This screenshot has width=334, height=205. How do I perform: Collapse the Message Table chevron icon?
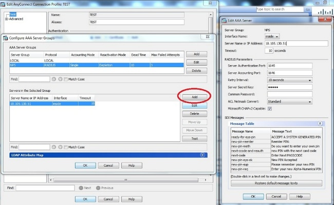pos(320,124)
